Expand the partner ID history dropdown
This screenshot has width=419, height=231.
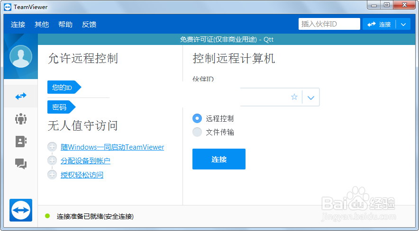[x=311, y=98]
